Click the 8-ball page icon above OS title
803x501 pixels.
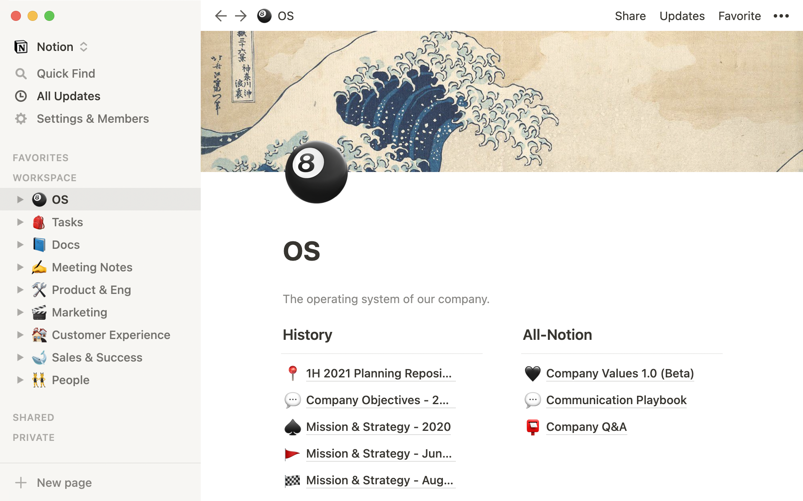pyautogui.click(x=316, y=173)
